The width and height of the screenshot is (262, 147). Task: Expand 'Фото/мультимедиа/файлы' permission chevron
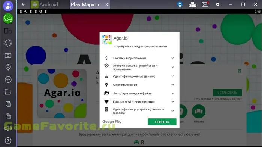coord(173,93)
